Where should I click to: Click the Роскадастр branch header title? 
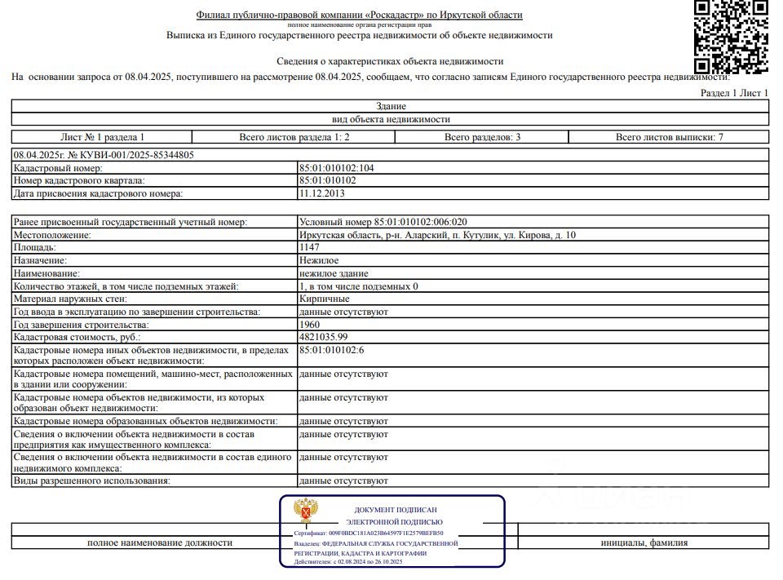click(x=359, y=15)
